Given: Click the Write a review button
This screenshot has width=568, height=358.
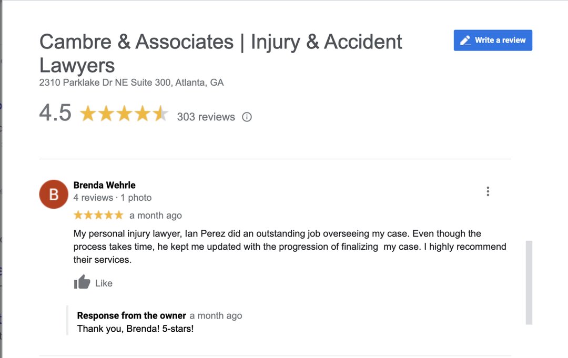Looking at the screenshot, I should click(x=493, y=40).
